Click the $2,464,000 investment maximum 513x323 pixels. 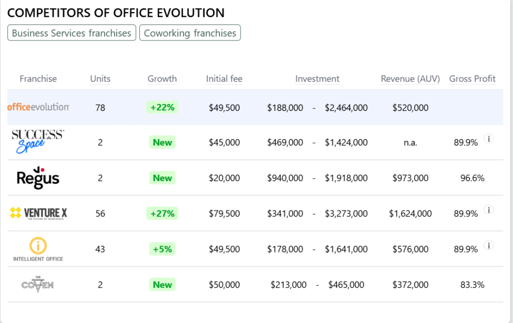[x=346, y=108]
